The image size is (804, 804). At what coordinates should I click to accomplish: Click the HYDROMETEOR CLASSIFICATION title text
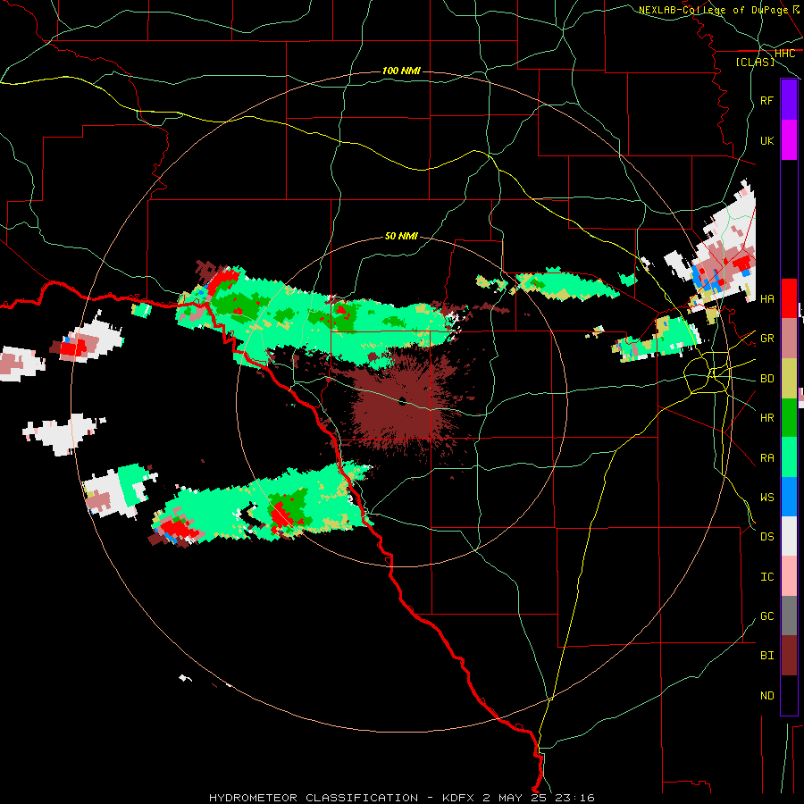[x=314, y=798]
